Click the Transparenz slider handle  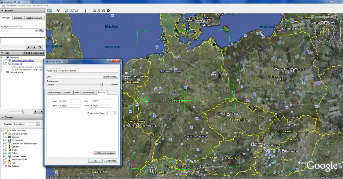pos(101,84)
